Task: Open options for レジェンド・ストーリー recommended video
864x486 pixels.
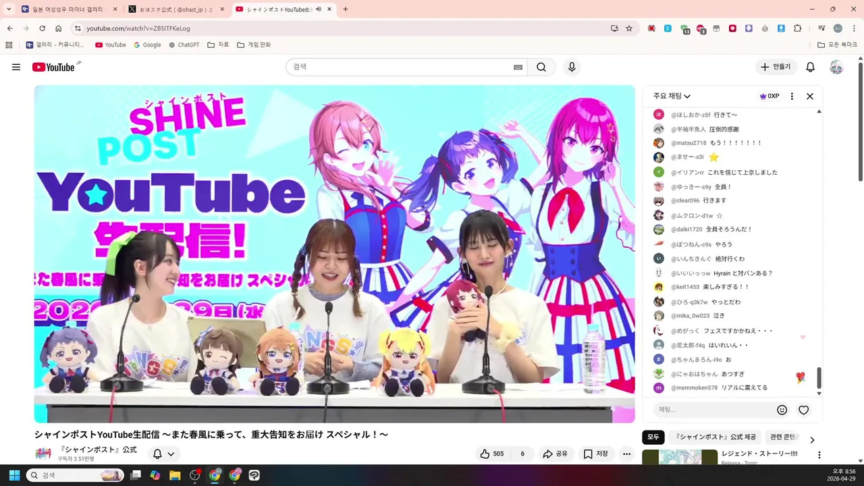Action: pos(819,455)
